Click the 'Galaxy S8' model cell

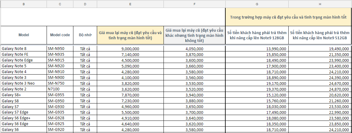24,101
